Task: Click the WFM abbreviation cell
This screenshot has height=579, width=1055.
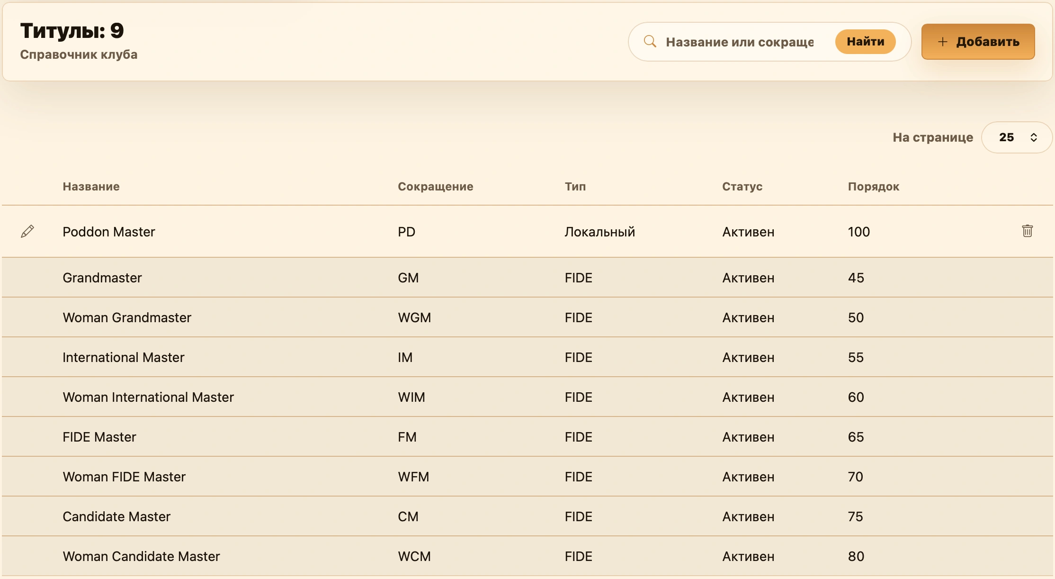Action: click(x=413, y=477)
